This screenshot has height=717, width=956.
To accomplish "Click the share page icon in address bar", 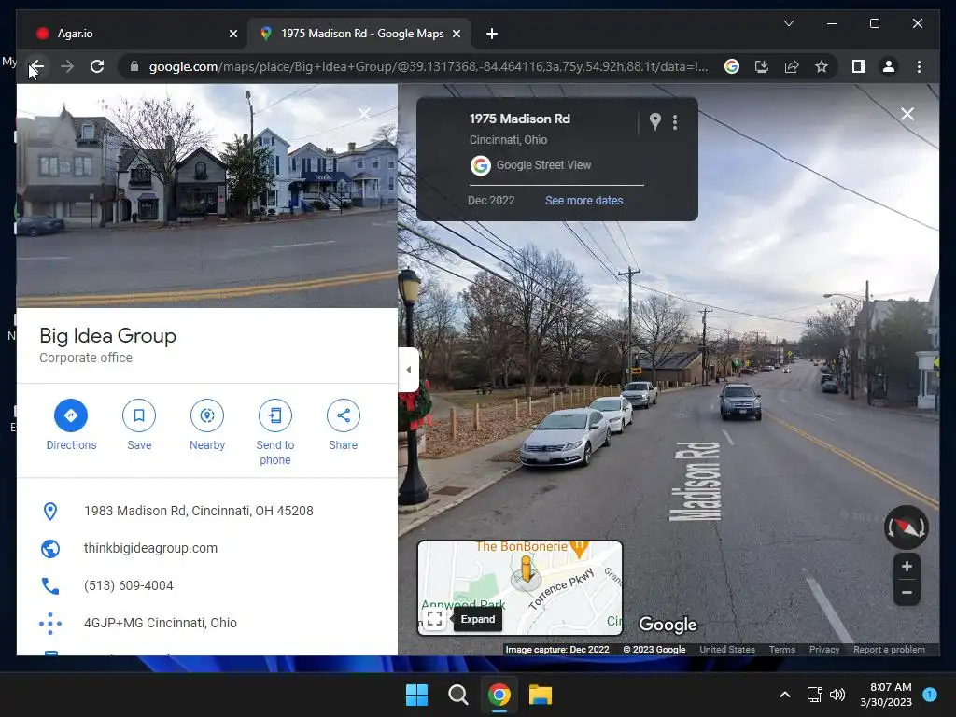I will [792, 66].
